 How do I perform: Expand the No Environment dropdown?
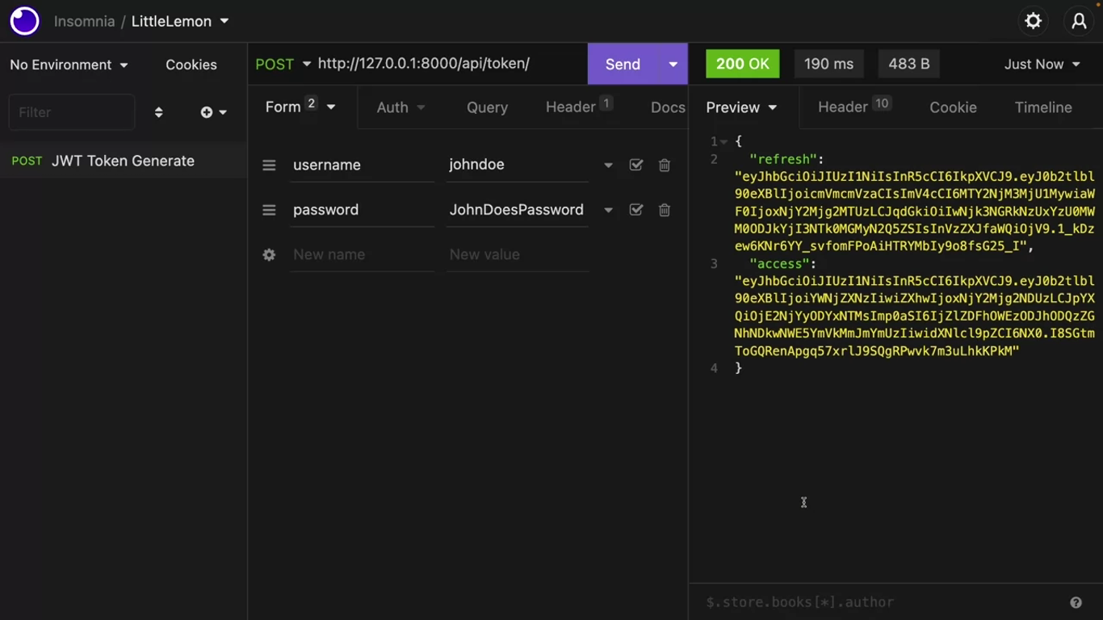pos(69,65)
